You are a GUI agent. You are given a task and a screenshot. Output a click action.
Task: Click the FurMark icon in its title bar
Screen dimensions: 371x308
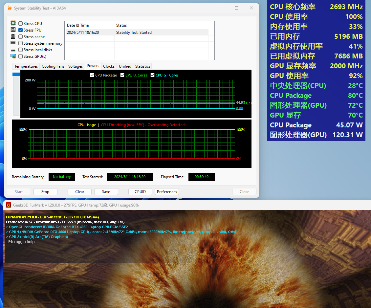9,205
